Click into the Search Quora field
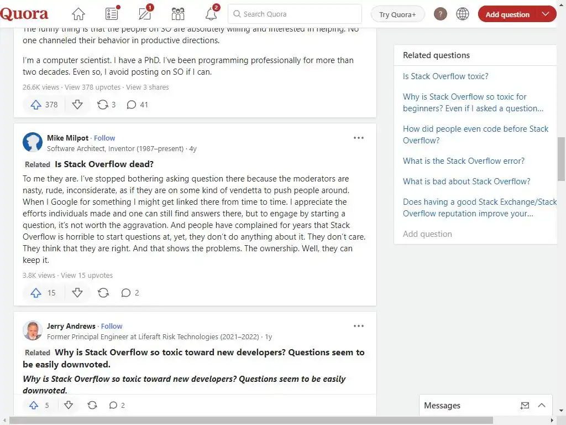This screenshot has height=425, width=566. 295,14
